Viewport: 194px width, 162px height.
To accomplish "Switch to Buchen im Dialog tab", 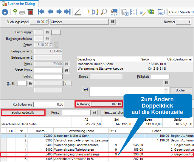I will coord(19,4).
